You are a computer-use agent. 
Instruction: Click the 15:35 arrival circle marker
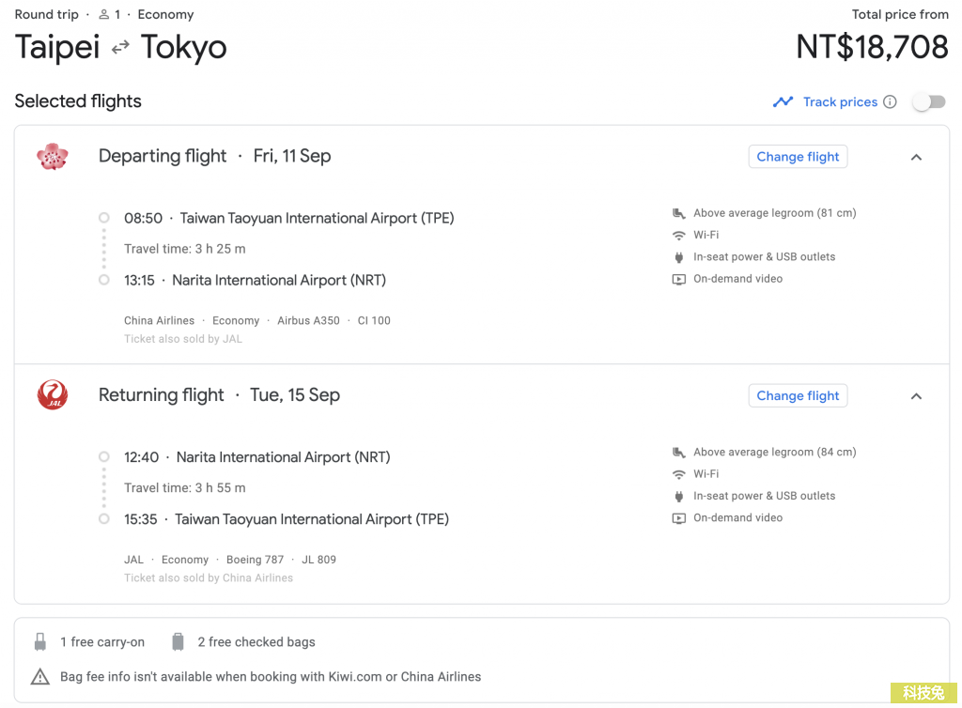(x=103, y=518)
